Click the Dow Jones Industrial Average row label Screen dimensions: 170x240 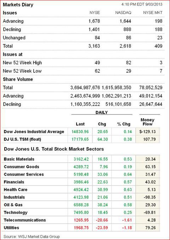click(34, 131)
